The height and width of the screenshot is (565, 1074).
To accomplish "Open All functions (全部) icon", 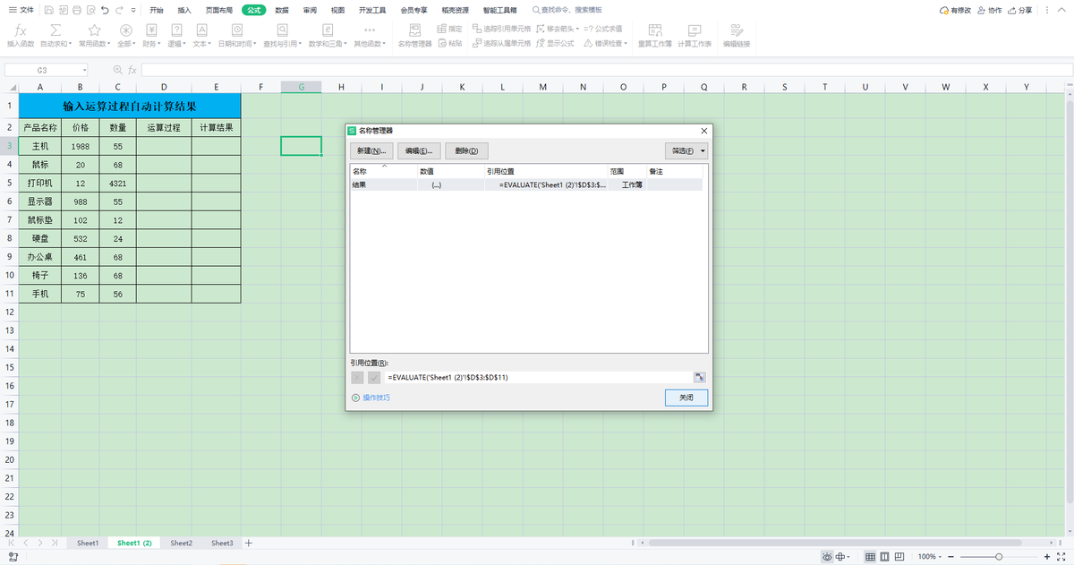I will point(126,30).
